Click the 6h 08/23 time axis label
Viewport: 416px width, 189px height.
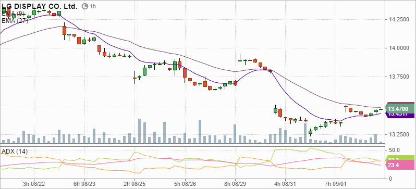[x=84, y=183]
